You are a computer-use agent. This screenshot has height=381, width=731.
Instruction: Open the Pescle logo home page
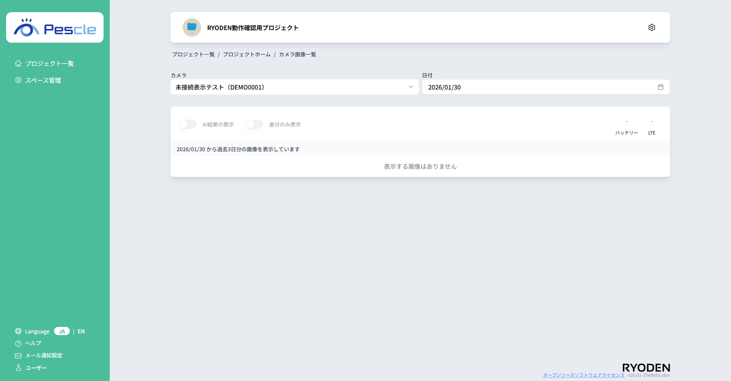54,27
